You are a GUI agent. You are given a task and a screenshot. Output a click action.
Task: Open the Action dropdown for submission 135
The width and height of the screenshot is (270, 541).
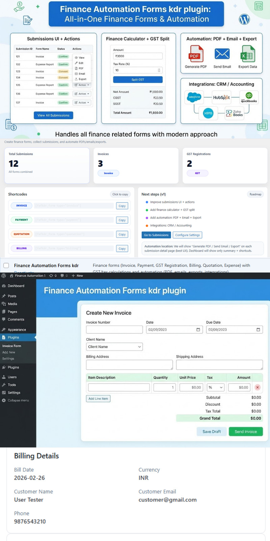[82, 85]
